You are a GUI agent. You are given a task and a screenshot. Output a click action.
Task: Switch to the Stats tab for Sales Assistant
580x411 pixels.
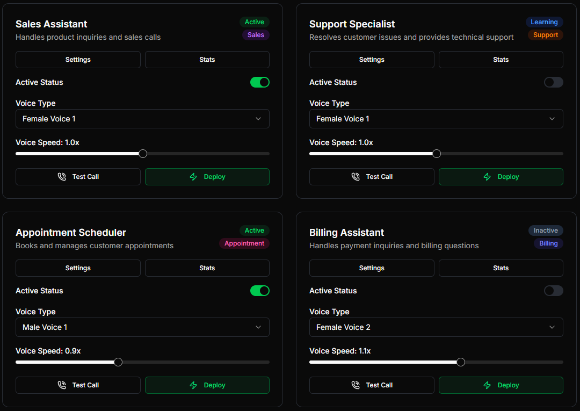pyautogui.click(x=207, y=59)
